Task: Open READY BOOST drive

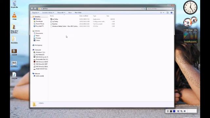Action: pos(41,69)
